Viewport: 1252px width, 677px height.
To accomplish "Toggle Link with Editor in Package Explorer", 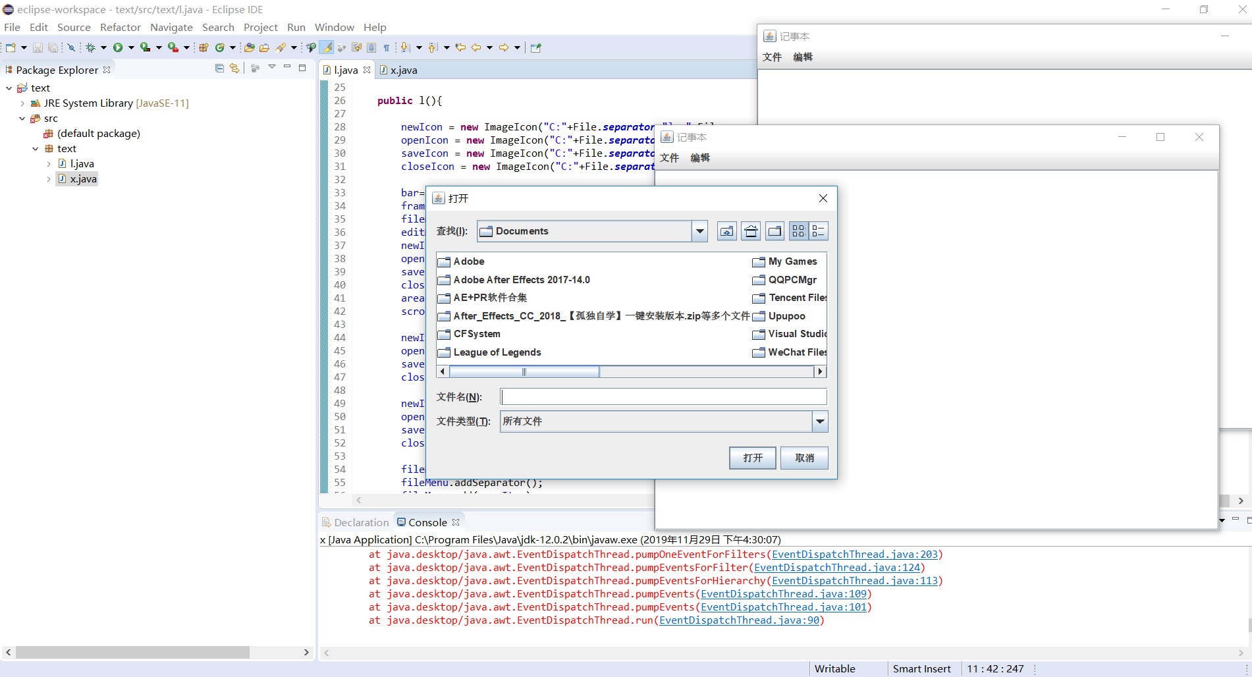I will pyautogui.click(x=234, y=68).
